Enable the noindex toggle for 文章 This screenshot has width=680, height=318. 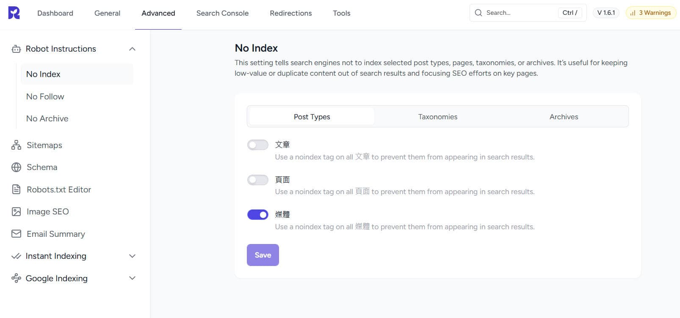point(258,145)
